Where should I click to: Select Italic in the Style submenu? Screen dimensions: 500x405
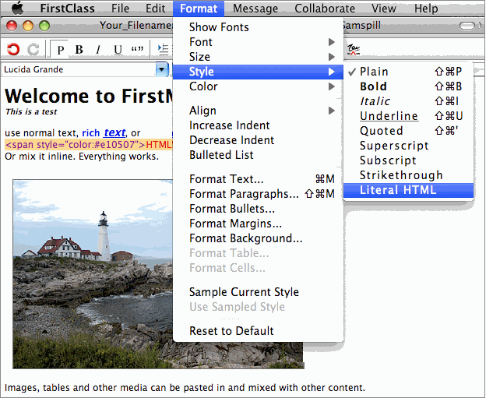click(x=408, y=101)
